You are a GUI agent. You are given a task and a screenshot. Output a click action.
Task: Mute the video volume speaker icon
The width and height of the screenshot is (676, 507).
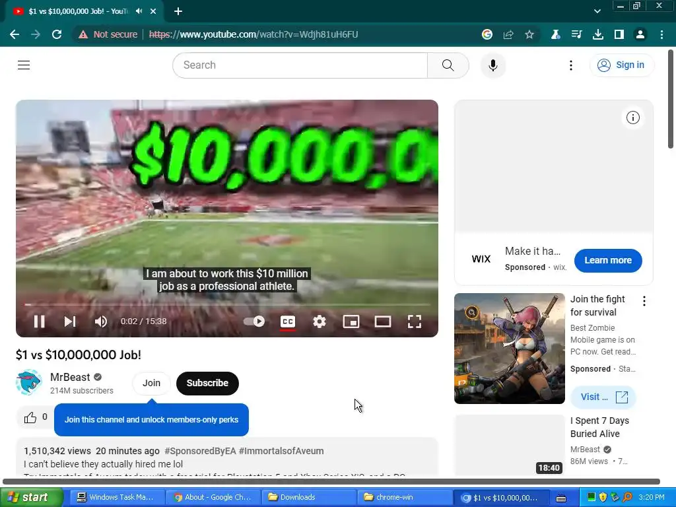point(100,321)
